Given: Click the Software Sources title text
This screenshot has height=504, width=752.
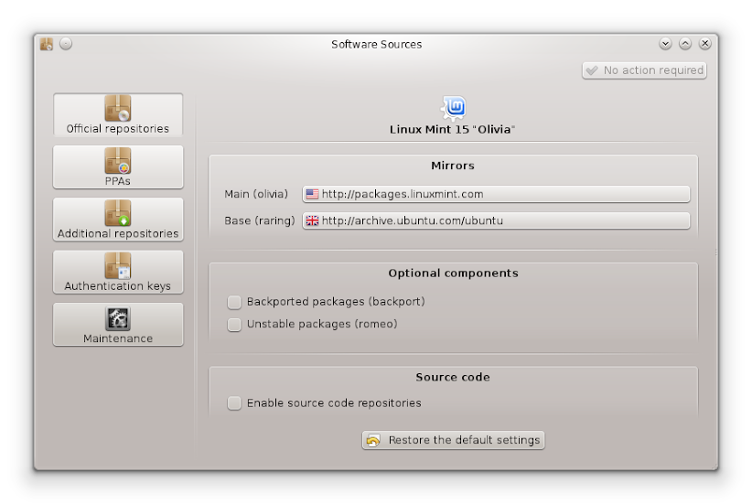Looking at the screenshot, I should click(377, 45).
